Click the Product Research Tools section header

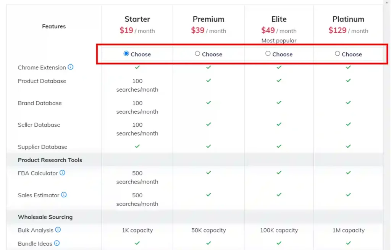click(50, 160)
